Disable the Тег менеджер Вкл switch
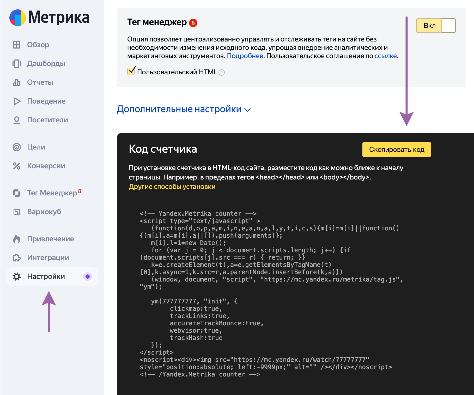Screen dimensions: 474x395 [435, 25]
